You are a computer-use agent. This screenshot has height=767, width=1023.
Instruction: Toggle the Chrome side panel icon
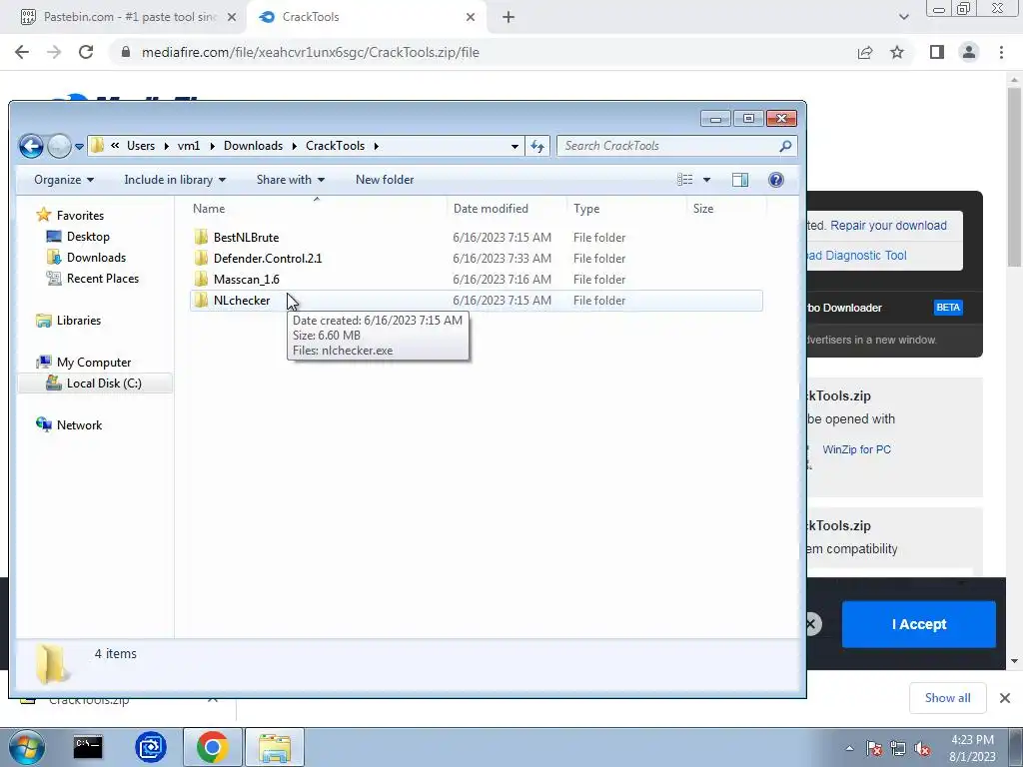[937, 52]
